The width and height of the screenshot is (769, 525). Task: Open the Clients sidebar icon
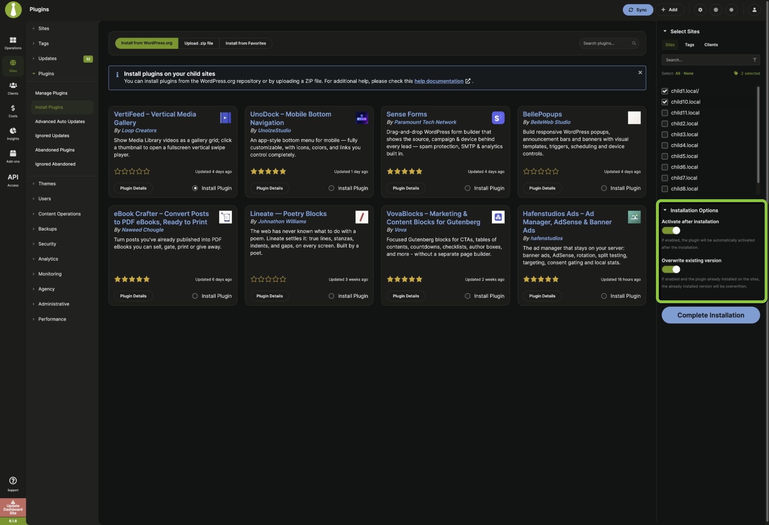tap(13, 88)
